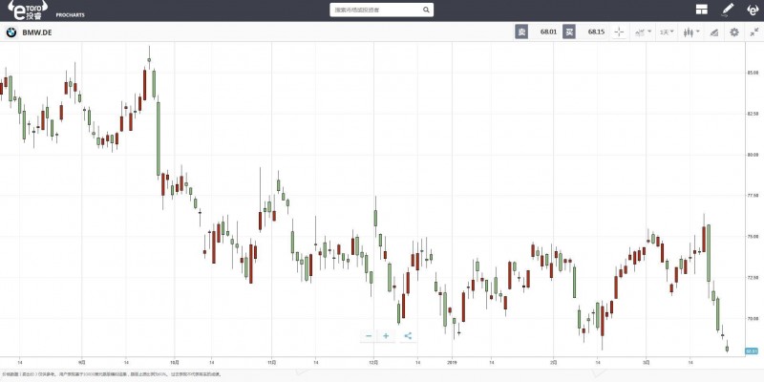The image size is (764, 382).
Task: Open eToro platform icon at top right
Action: coord(753,10)
